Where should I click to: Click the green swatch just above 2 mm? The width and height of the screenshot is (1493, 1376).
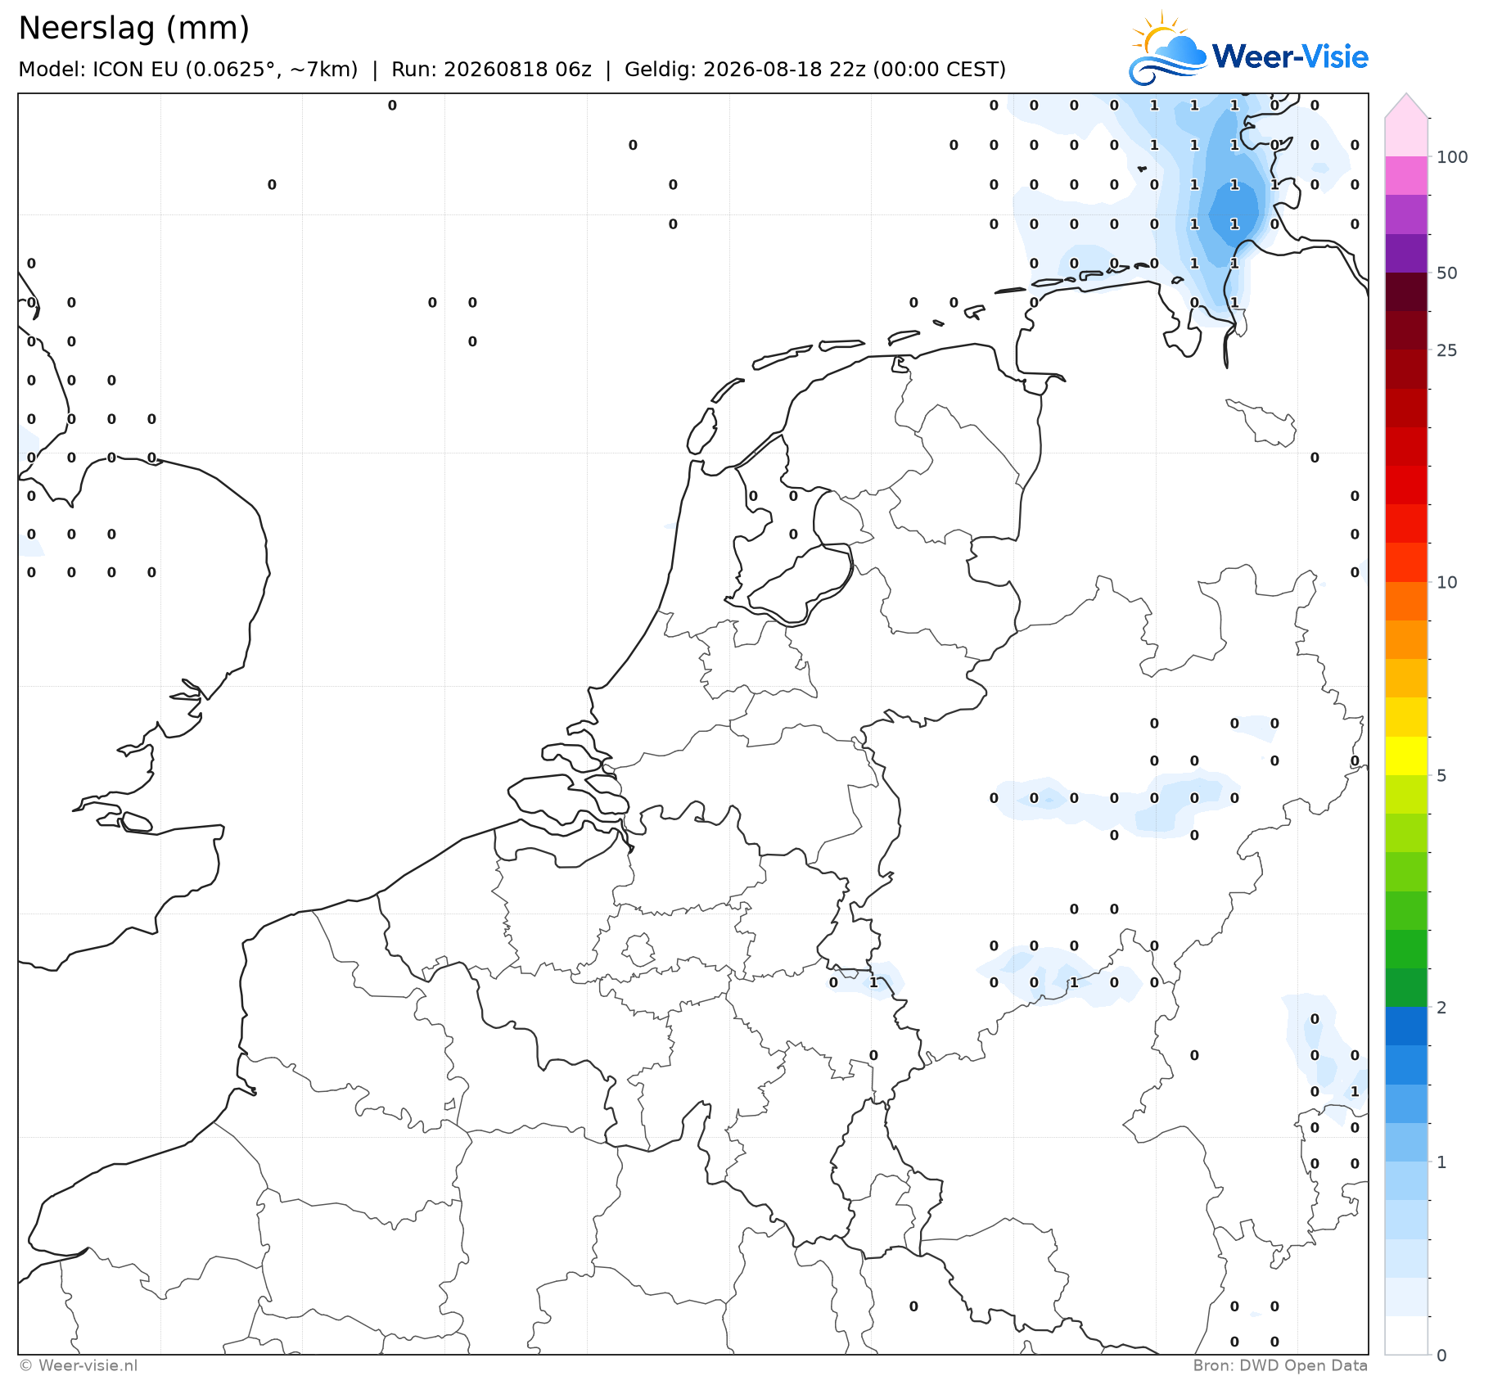[x=1406, y=987]
